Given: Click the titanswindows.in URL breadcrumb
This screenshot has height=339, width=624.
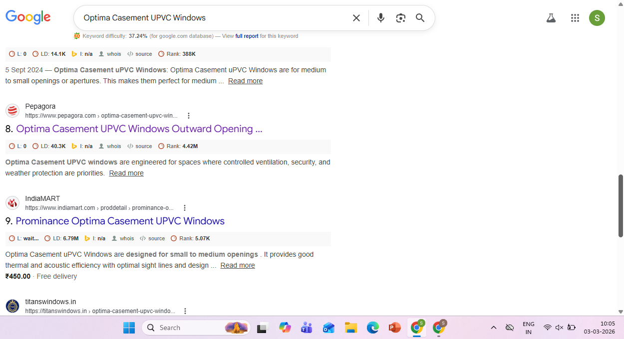Looking at the screenshot, I should click(x=100, y=311).
